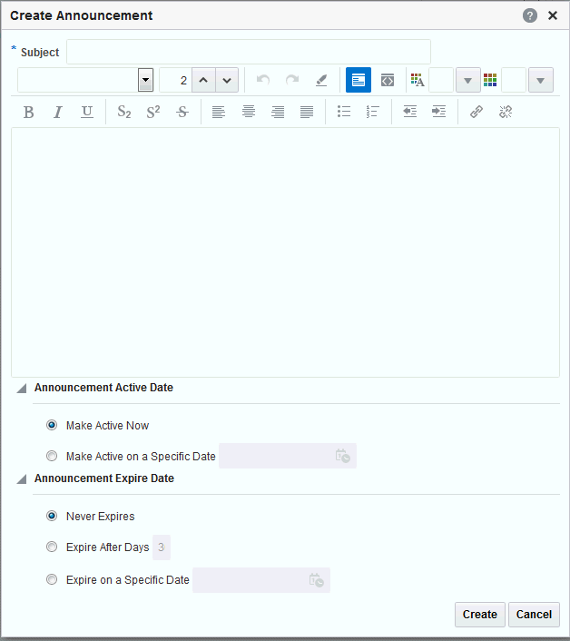This screenshot has width=570, height=641.
Task: Collapse Announcement Active Date section
Action: pos(22,388)
